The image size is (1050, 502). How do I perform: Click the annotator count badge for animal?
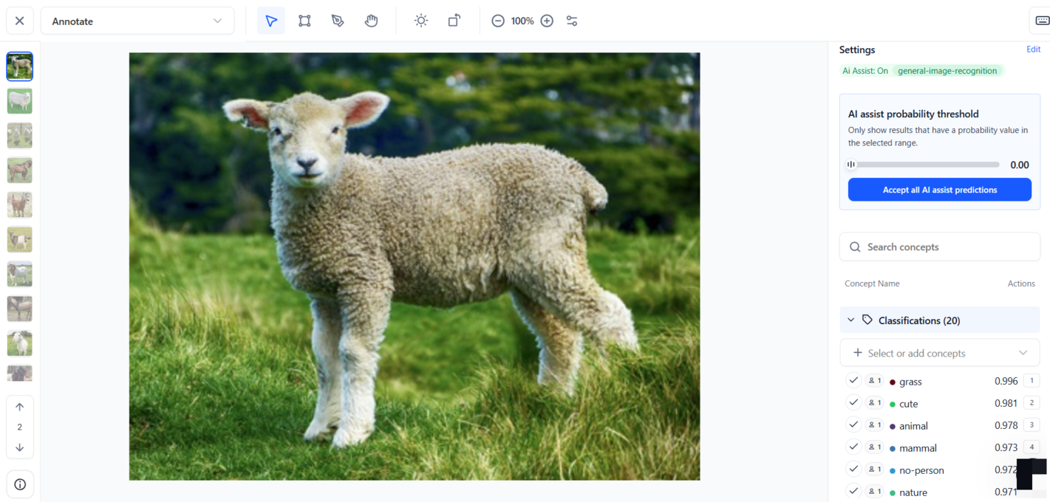point(874,425)
